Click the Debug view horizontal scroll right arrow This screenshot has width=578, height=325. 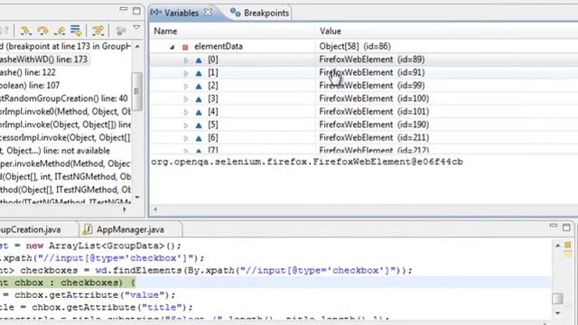click(125, 209)
